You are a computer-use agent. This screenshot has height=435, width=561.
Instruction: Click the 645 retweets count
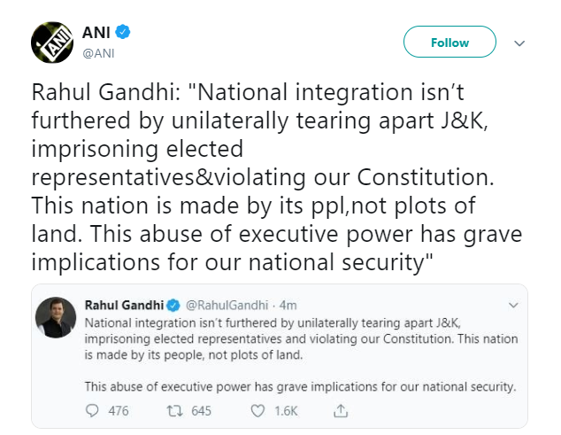click(202, 411)
